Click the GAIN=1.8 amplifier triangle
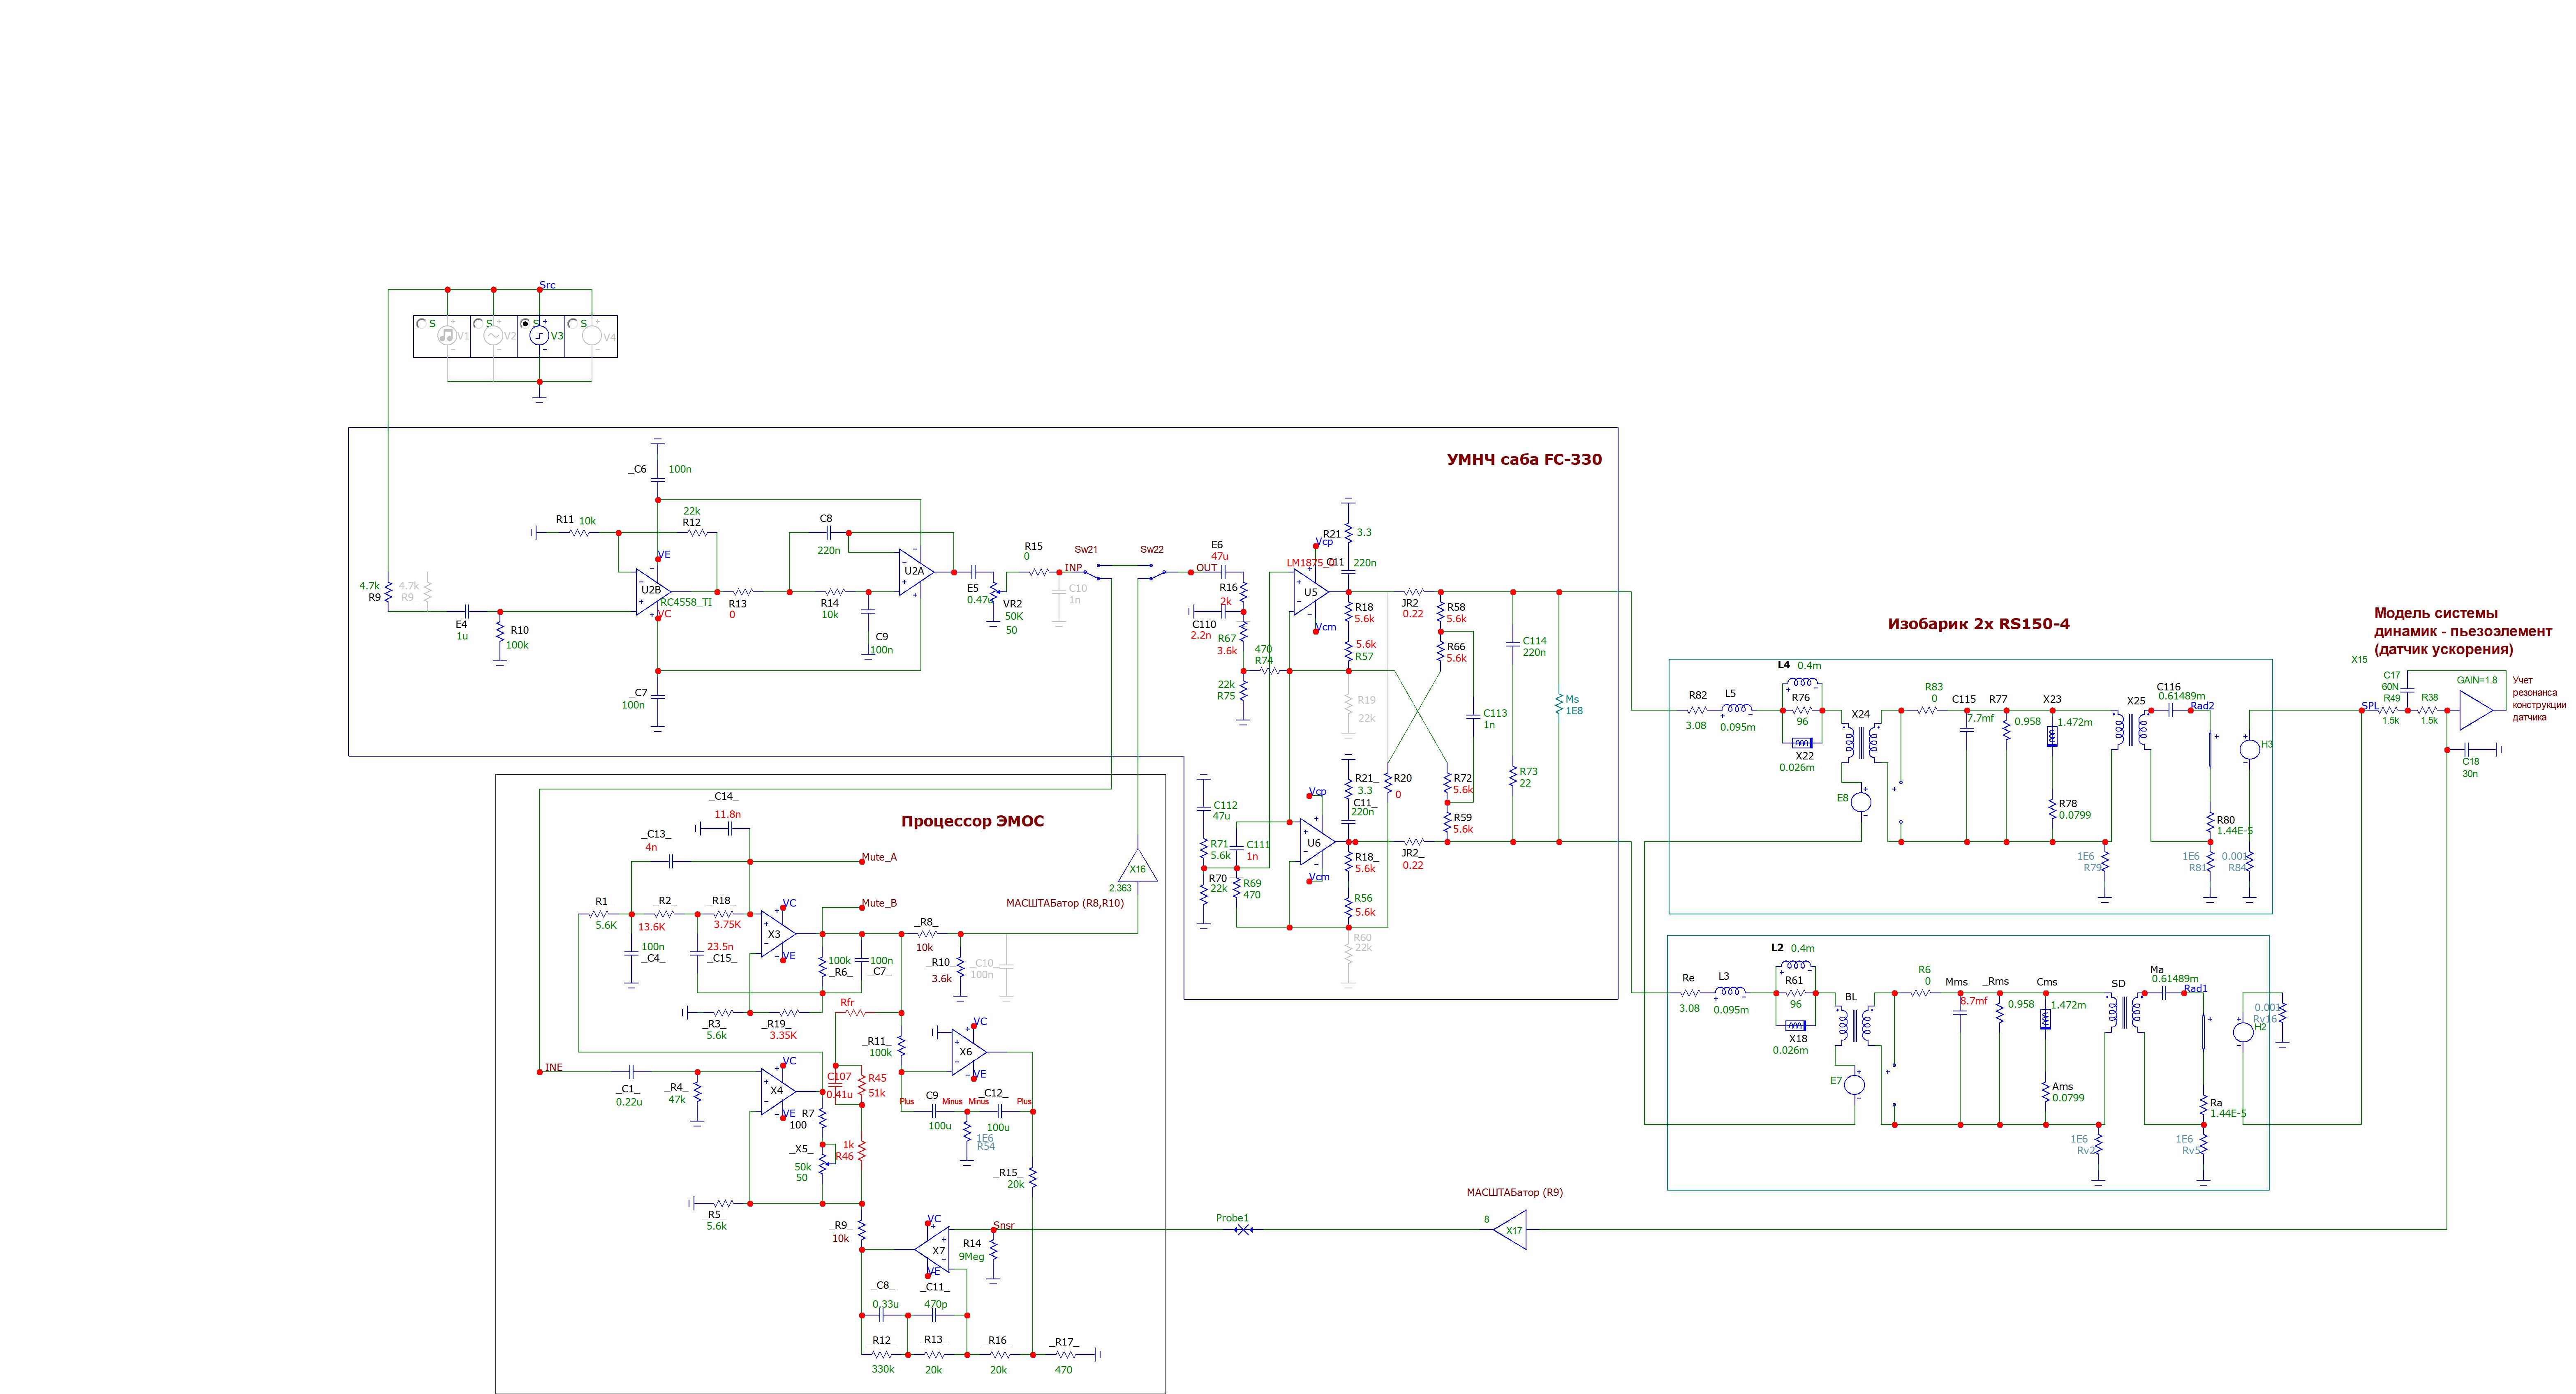 pos(2477,710)
